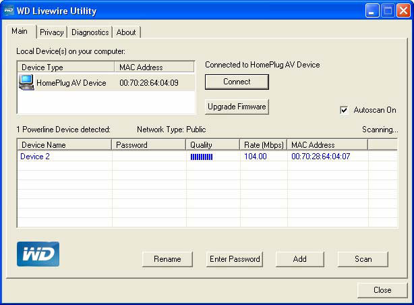Click the powerline list MAC Address header

pyautogui.click(x=328, y=145)
